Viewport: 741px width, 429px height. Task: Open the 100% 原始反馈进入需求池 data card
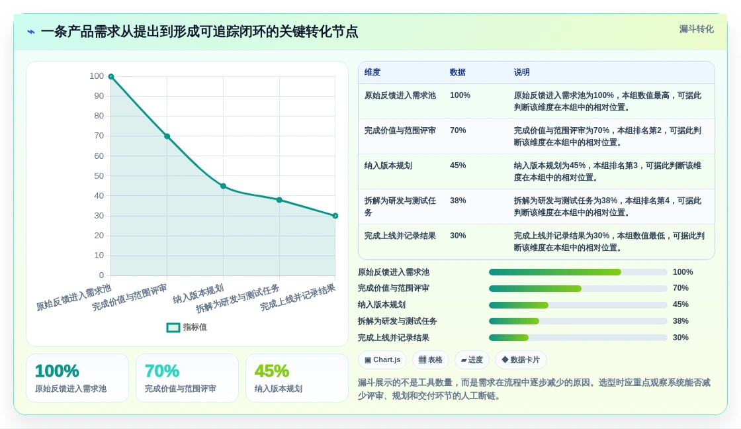click(77, 378)
